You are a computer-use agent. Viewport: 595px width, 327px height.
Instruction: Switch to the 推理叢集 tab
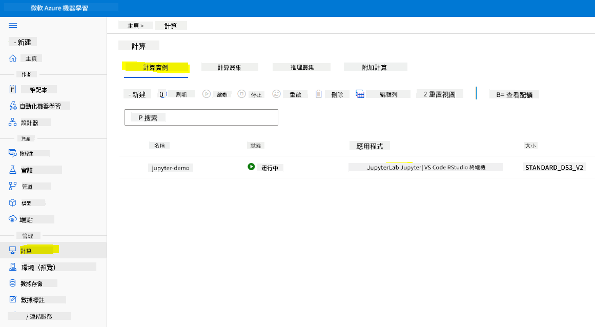(302, 67)
